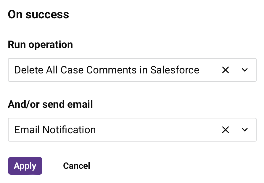264x183 pixels.
Task: Remove the chosen email with X icon
Action: point(226,130)
